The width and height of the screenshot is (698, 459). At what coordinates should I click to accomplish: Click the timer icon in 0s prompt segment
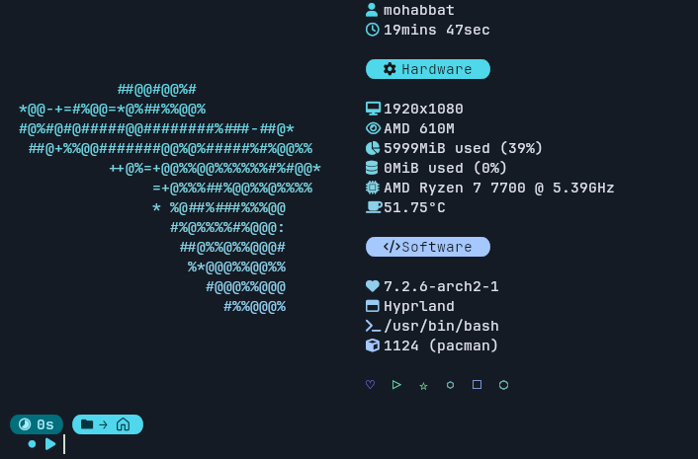(25, 424)
